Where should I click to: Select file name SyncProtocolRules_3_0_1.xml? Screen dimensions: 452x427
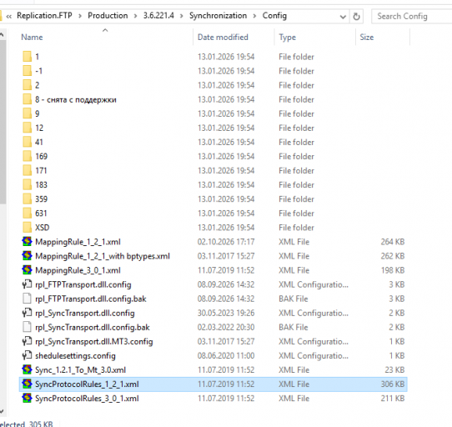point(87,398)
